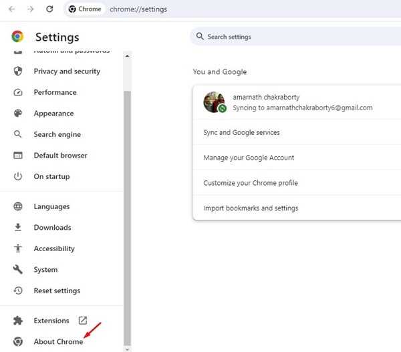Screen dimensions: 401x352
Task: Open On startup settings
Action: (51, 176)
